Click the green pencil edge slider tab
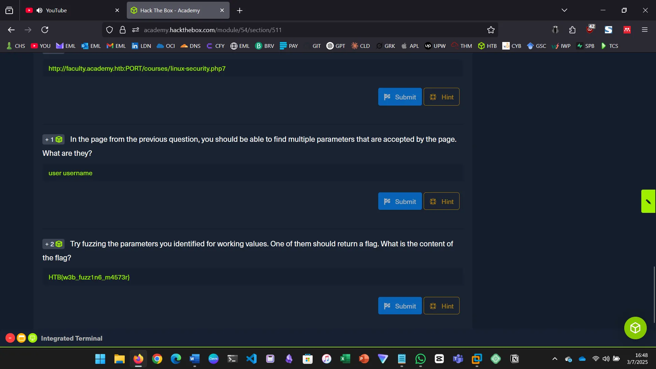 point(649,201)
